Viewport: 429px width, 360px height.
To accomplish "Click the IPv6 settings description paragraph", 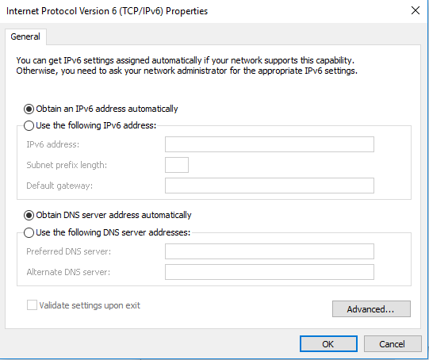I will point(187,66).
